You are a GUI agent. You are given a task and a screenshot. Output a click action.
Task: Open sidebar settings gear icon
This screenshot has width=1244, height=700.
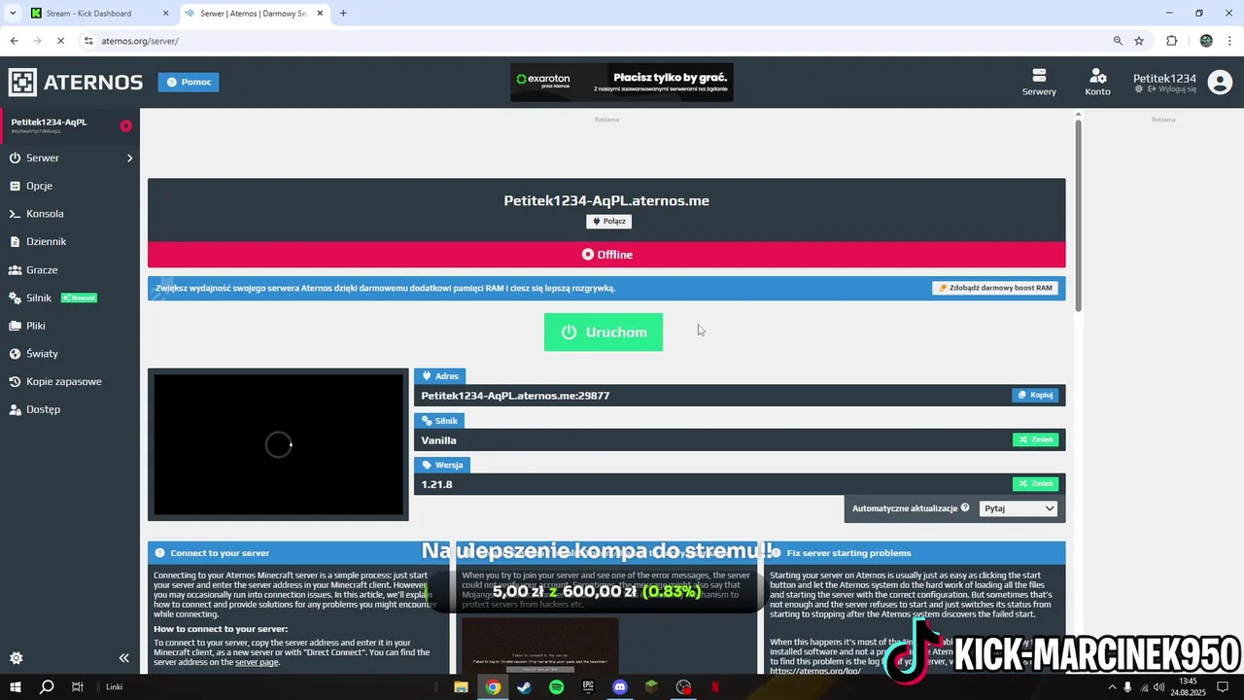point(17,658)
